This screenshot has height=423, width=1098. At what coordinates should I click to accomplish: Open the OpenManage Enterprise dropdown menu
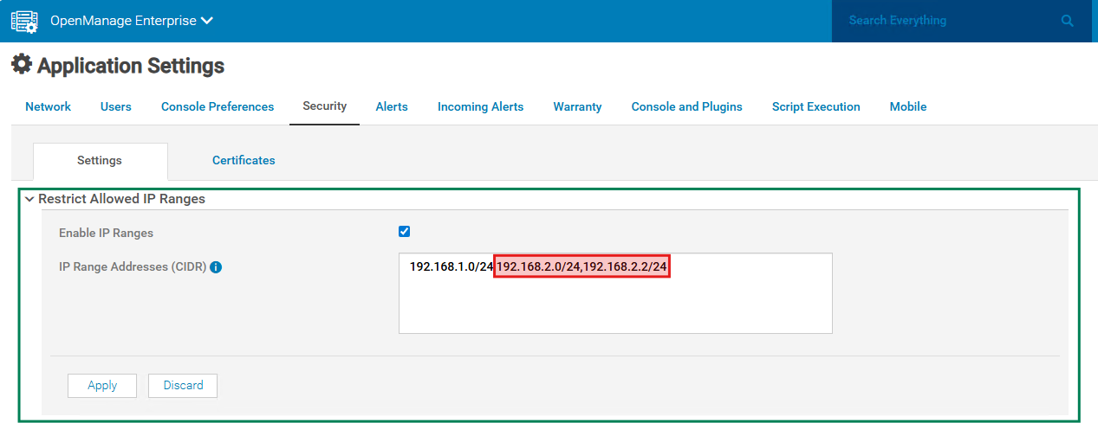[x=132, y=21]
